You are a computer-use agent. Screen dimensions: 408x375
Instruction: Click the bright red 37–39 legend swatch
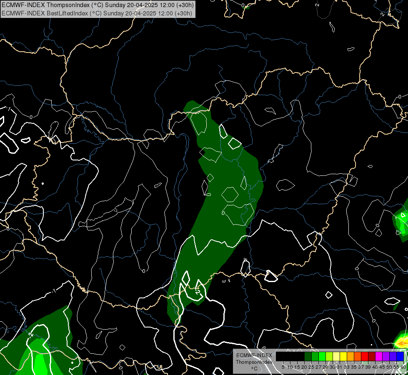pyautogui.click(x=365, y=356)
